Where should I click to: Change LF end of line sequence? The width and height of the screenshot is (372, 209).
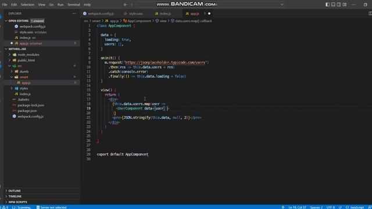point(340,207)
